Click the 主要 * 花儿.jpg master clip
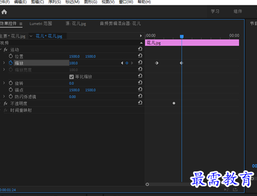Screen dimensions: 257x196 click(x=12, y=36)
